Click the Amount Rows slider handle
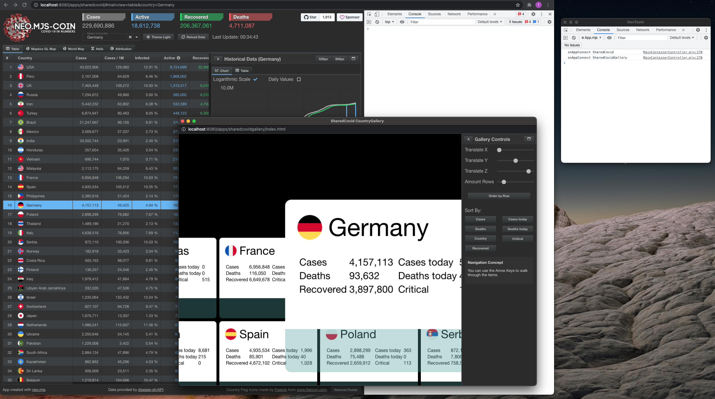Viewport: 715px width, 399px height. 504,182
